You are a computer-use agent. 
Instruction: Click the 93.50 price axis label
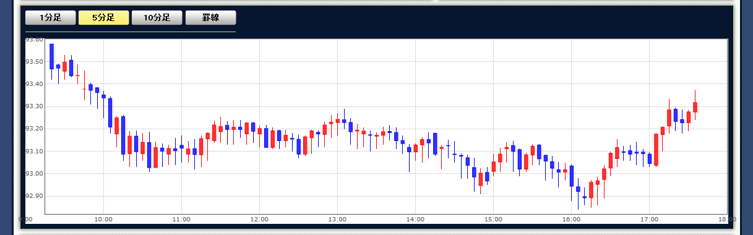[x=34, y=62]
